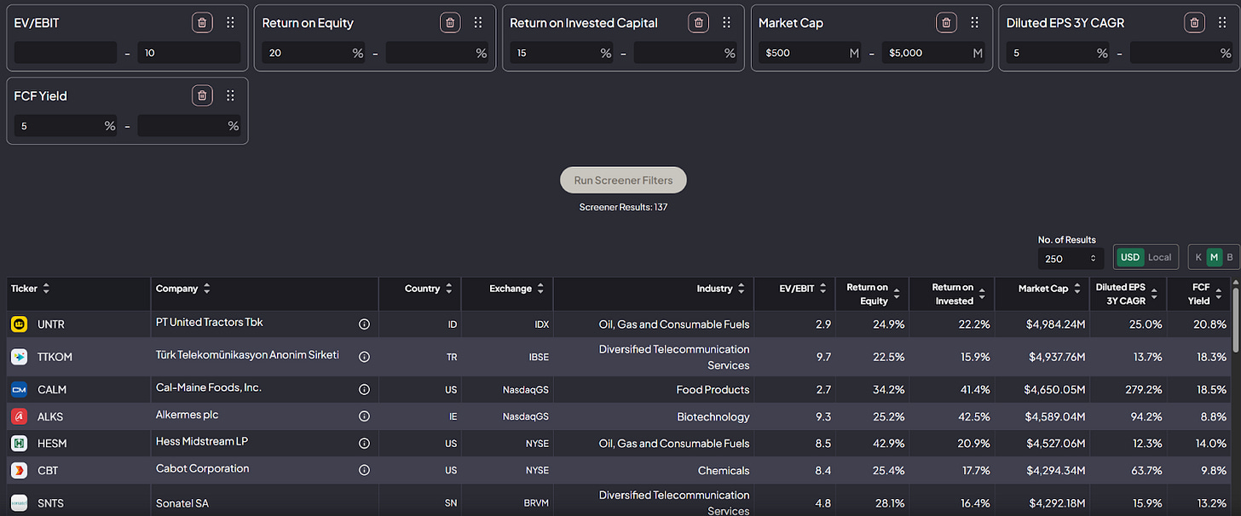Viewport: 1241px width, 516px height.
Task: Click the CALM company logo
Action: pyautogui.click(x=19, y=389)
